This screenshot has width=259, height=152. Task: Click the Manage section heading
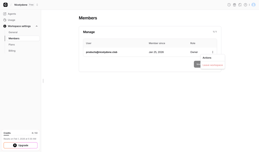pos(89,32)
